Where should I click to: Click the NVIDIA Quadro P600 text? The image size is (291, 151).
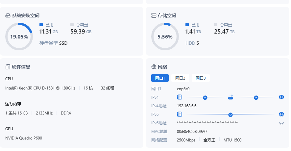(x=24, y=138)
